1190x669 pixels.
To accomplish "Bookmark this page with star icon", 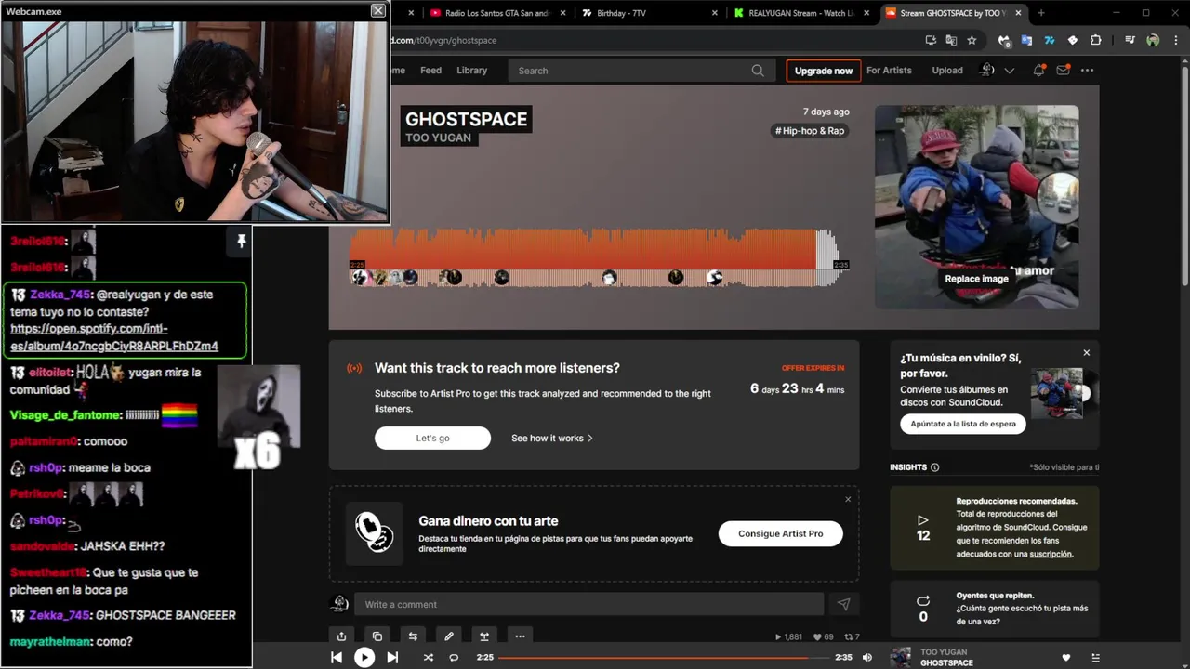I will coord(972,40).
